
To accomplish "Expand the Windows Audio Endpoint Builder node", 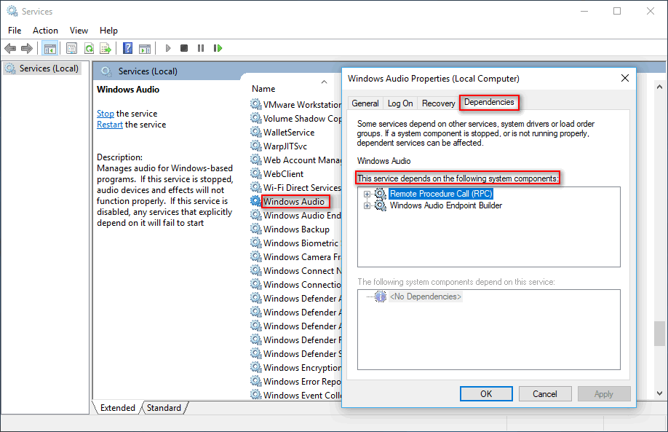I will [367, 206].
